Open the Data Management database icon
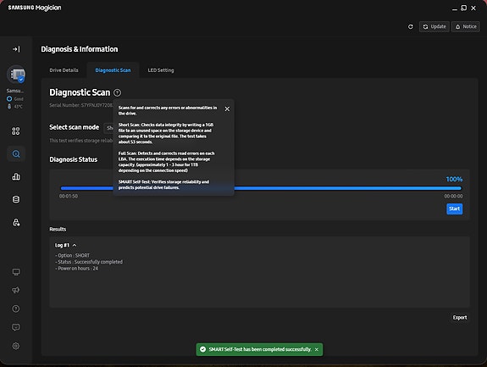The height and width of the screenshot is (367, 487). [16, 199]
